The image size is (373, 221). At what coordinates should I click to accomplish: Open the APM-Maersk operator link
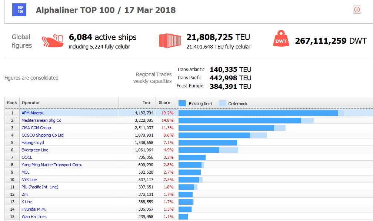point(33,113)
